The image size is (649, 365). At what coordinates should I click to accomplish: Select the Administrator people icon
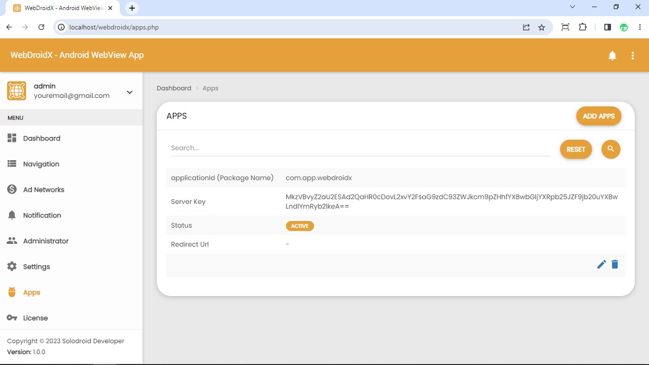(x=12, y=241)
